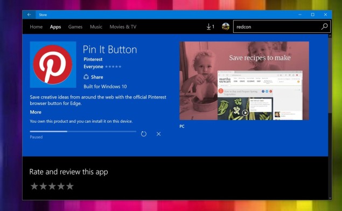The image size is (342, 211).
Task: Open the downloads queue indicator
Action: [x=210, y=27]
